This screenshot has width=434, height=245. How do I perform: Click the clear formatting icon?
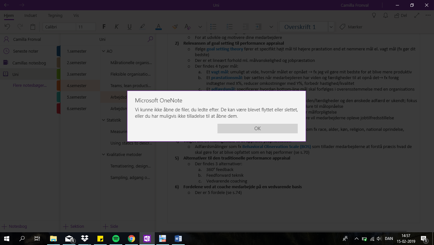(188, 27)
